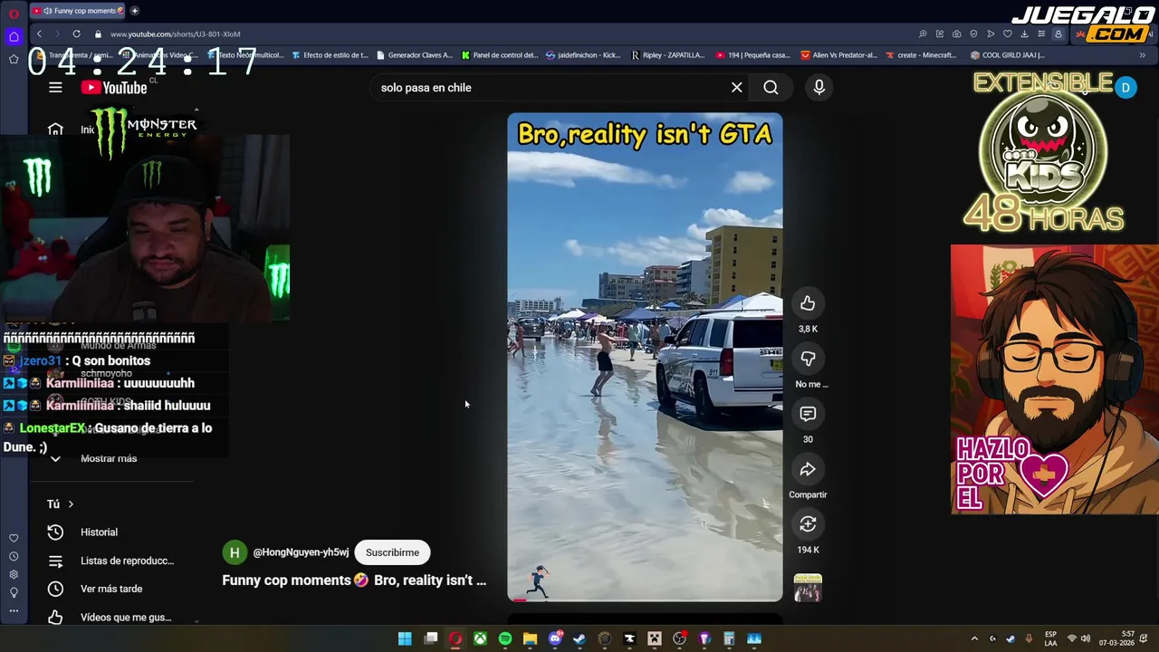Open YouTube hamburger guide menu
The width and height of the screenshot is (1159, 652).
[55, 88]
